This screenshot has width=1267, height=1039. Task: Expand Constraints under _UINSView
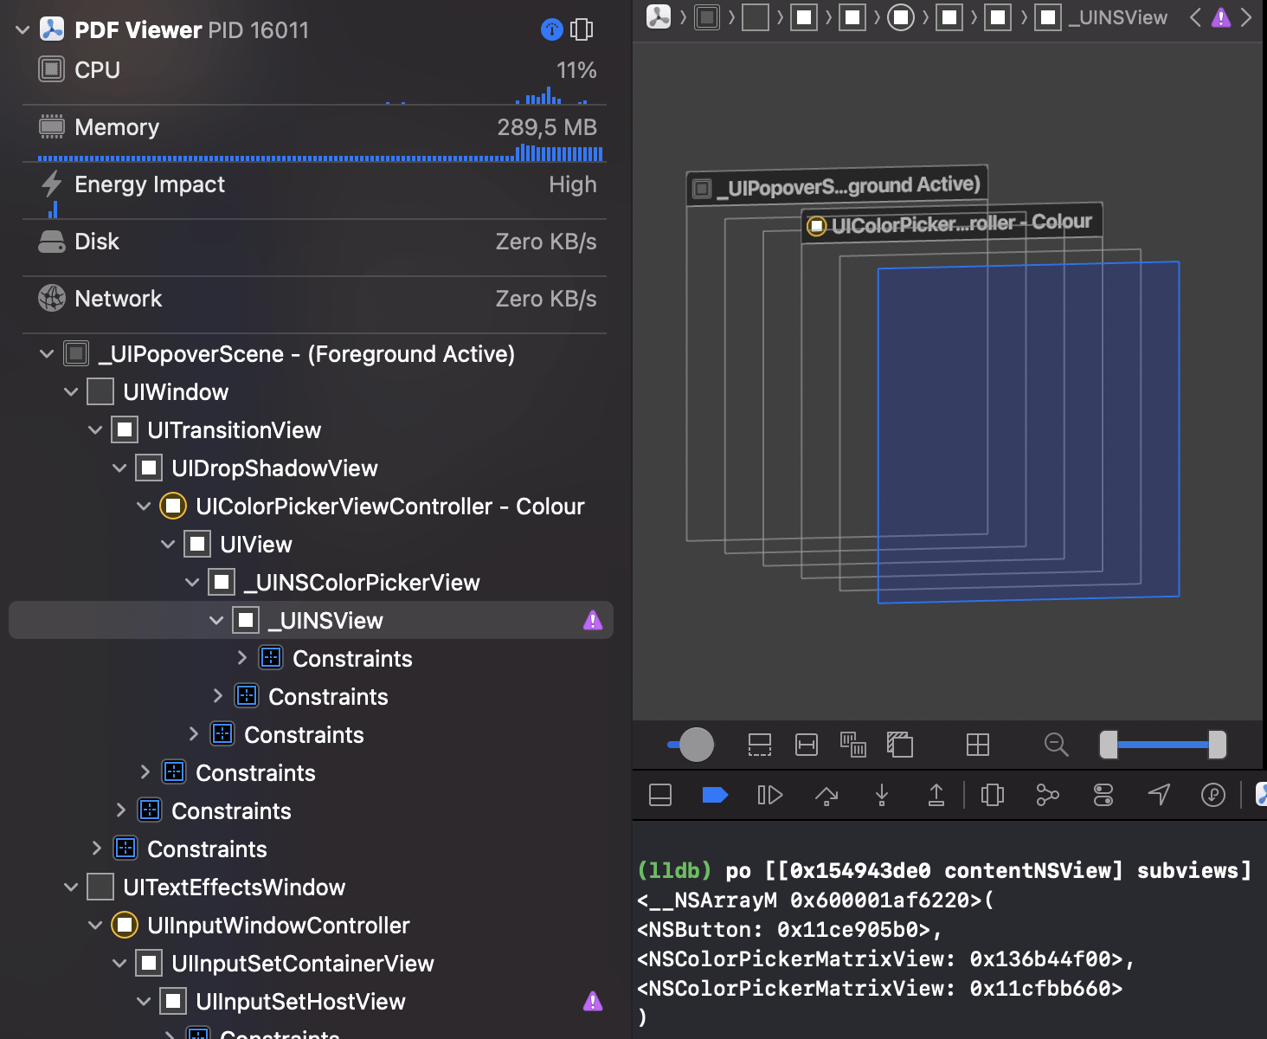click(242, 659)
